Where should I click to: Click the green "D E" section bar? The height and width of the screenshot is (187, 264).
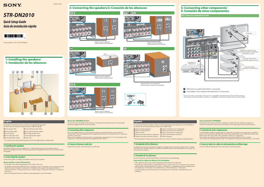tap(95, 84)
